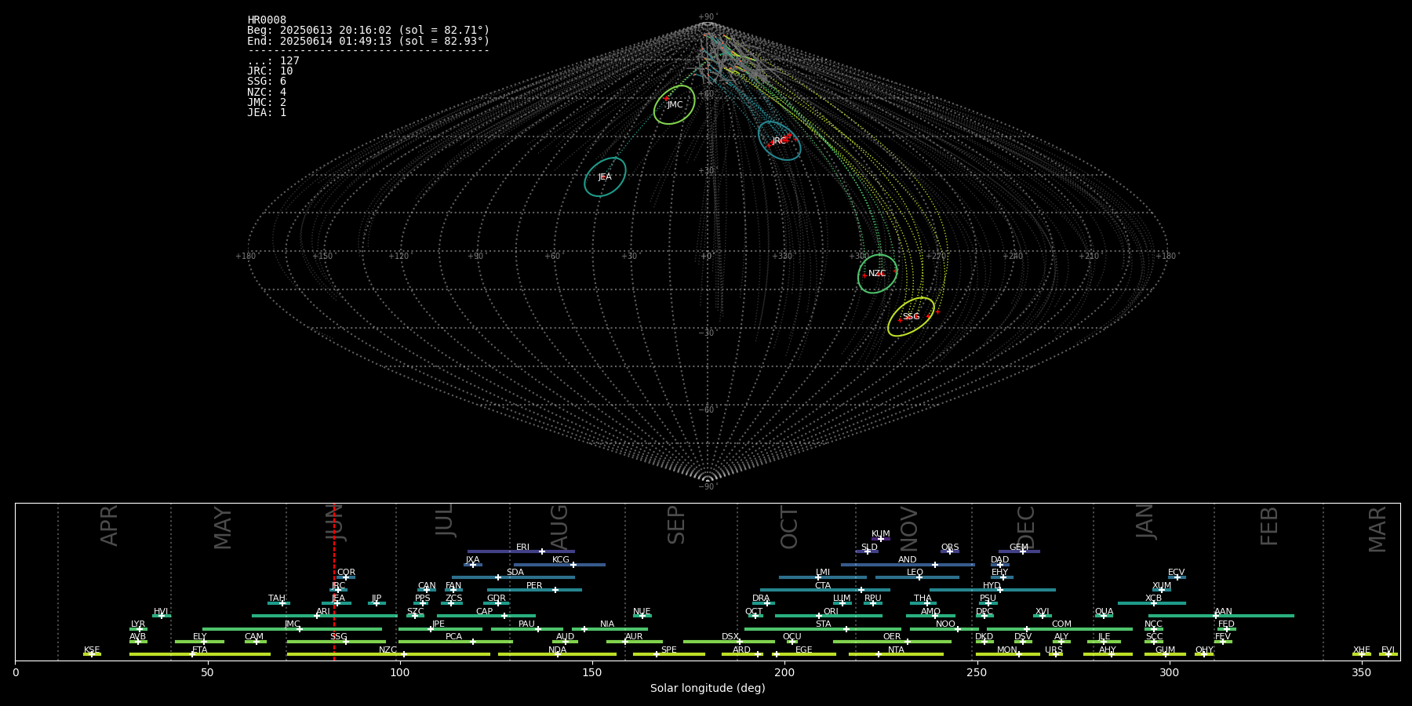Select the JRC radiant ellipse on the sky map

(x=779, y=140)
